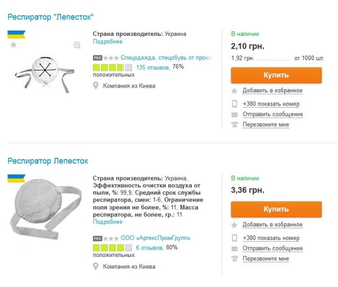Image resolution: width=338 pixels, height=287 pixels.
Task: Click the callback telephone icon in first listing
Action: 235,125
